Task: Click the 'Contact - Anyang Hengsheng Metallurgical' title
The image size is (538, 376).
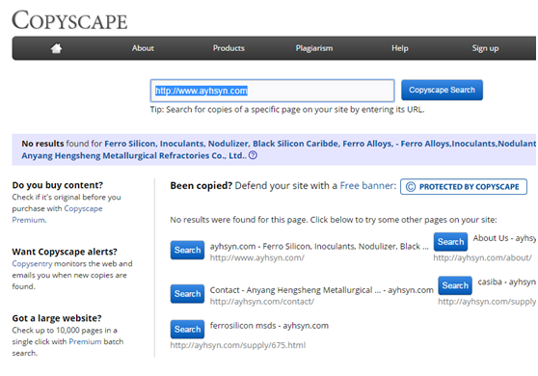Action: pyautogui.click(x=322, y=290)
